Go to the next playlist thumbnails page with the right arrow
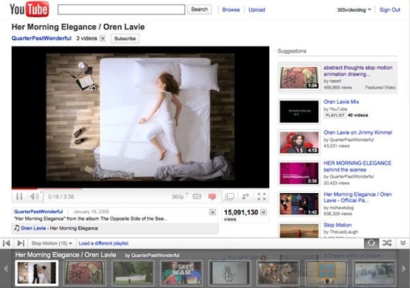The height and width of the screenshot is (288, 410). (404, 268)
